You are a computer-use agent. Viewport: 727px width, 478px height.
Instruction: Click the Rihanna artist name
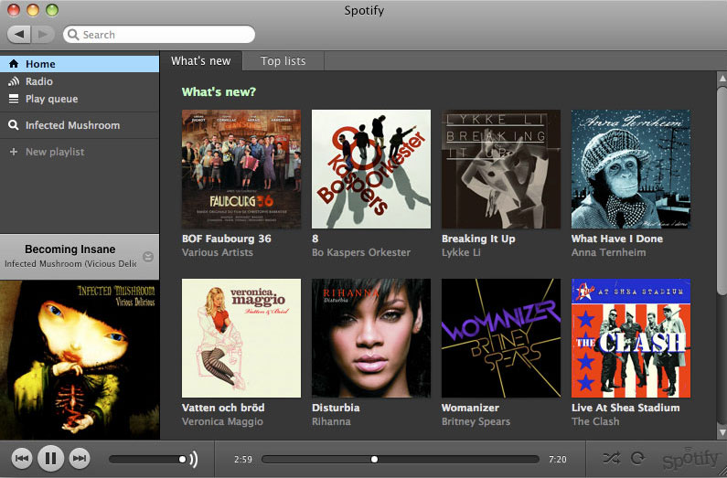tap(331, 421)
